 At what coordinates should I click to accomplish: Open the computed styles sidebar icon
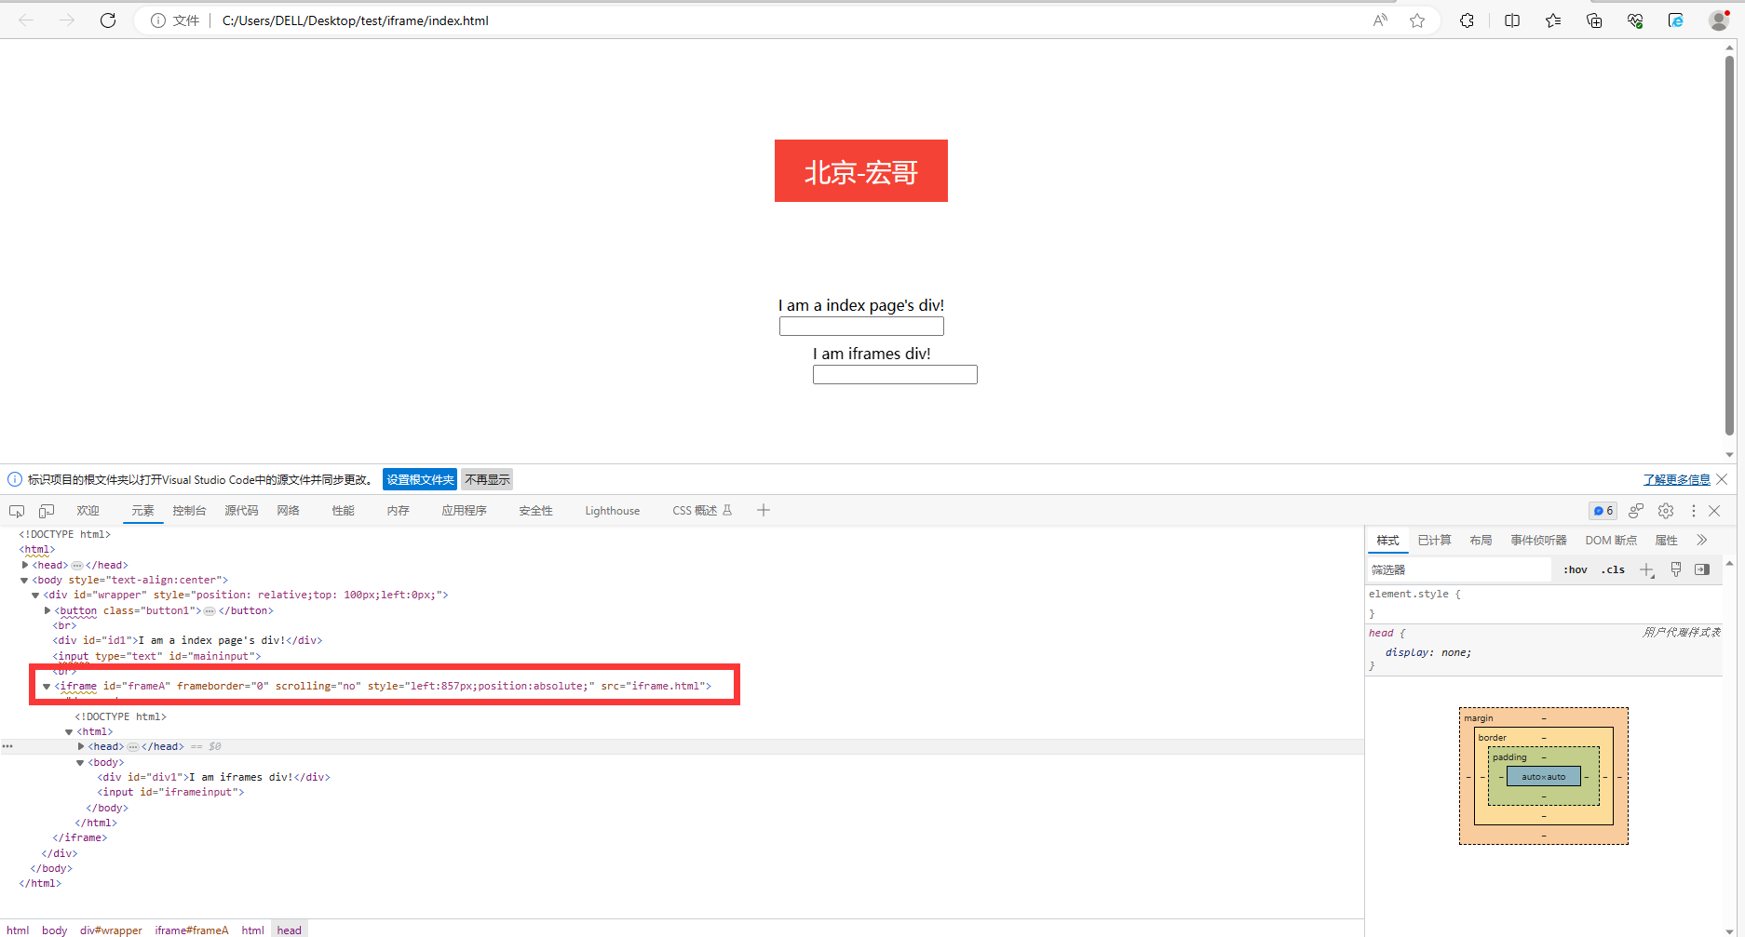tap(1702, 569)
